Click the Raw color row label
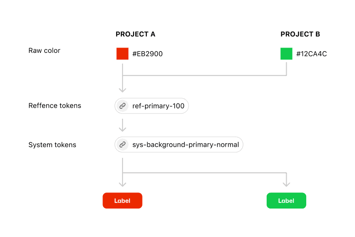This screenshot has height=237, width=355. tap(44, 50)
